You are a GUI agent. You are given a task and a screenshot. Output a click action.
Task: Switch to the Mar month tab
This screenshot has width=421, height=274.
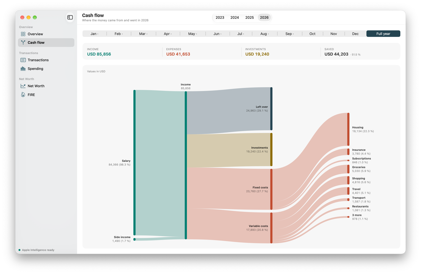coord(143,34)
